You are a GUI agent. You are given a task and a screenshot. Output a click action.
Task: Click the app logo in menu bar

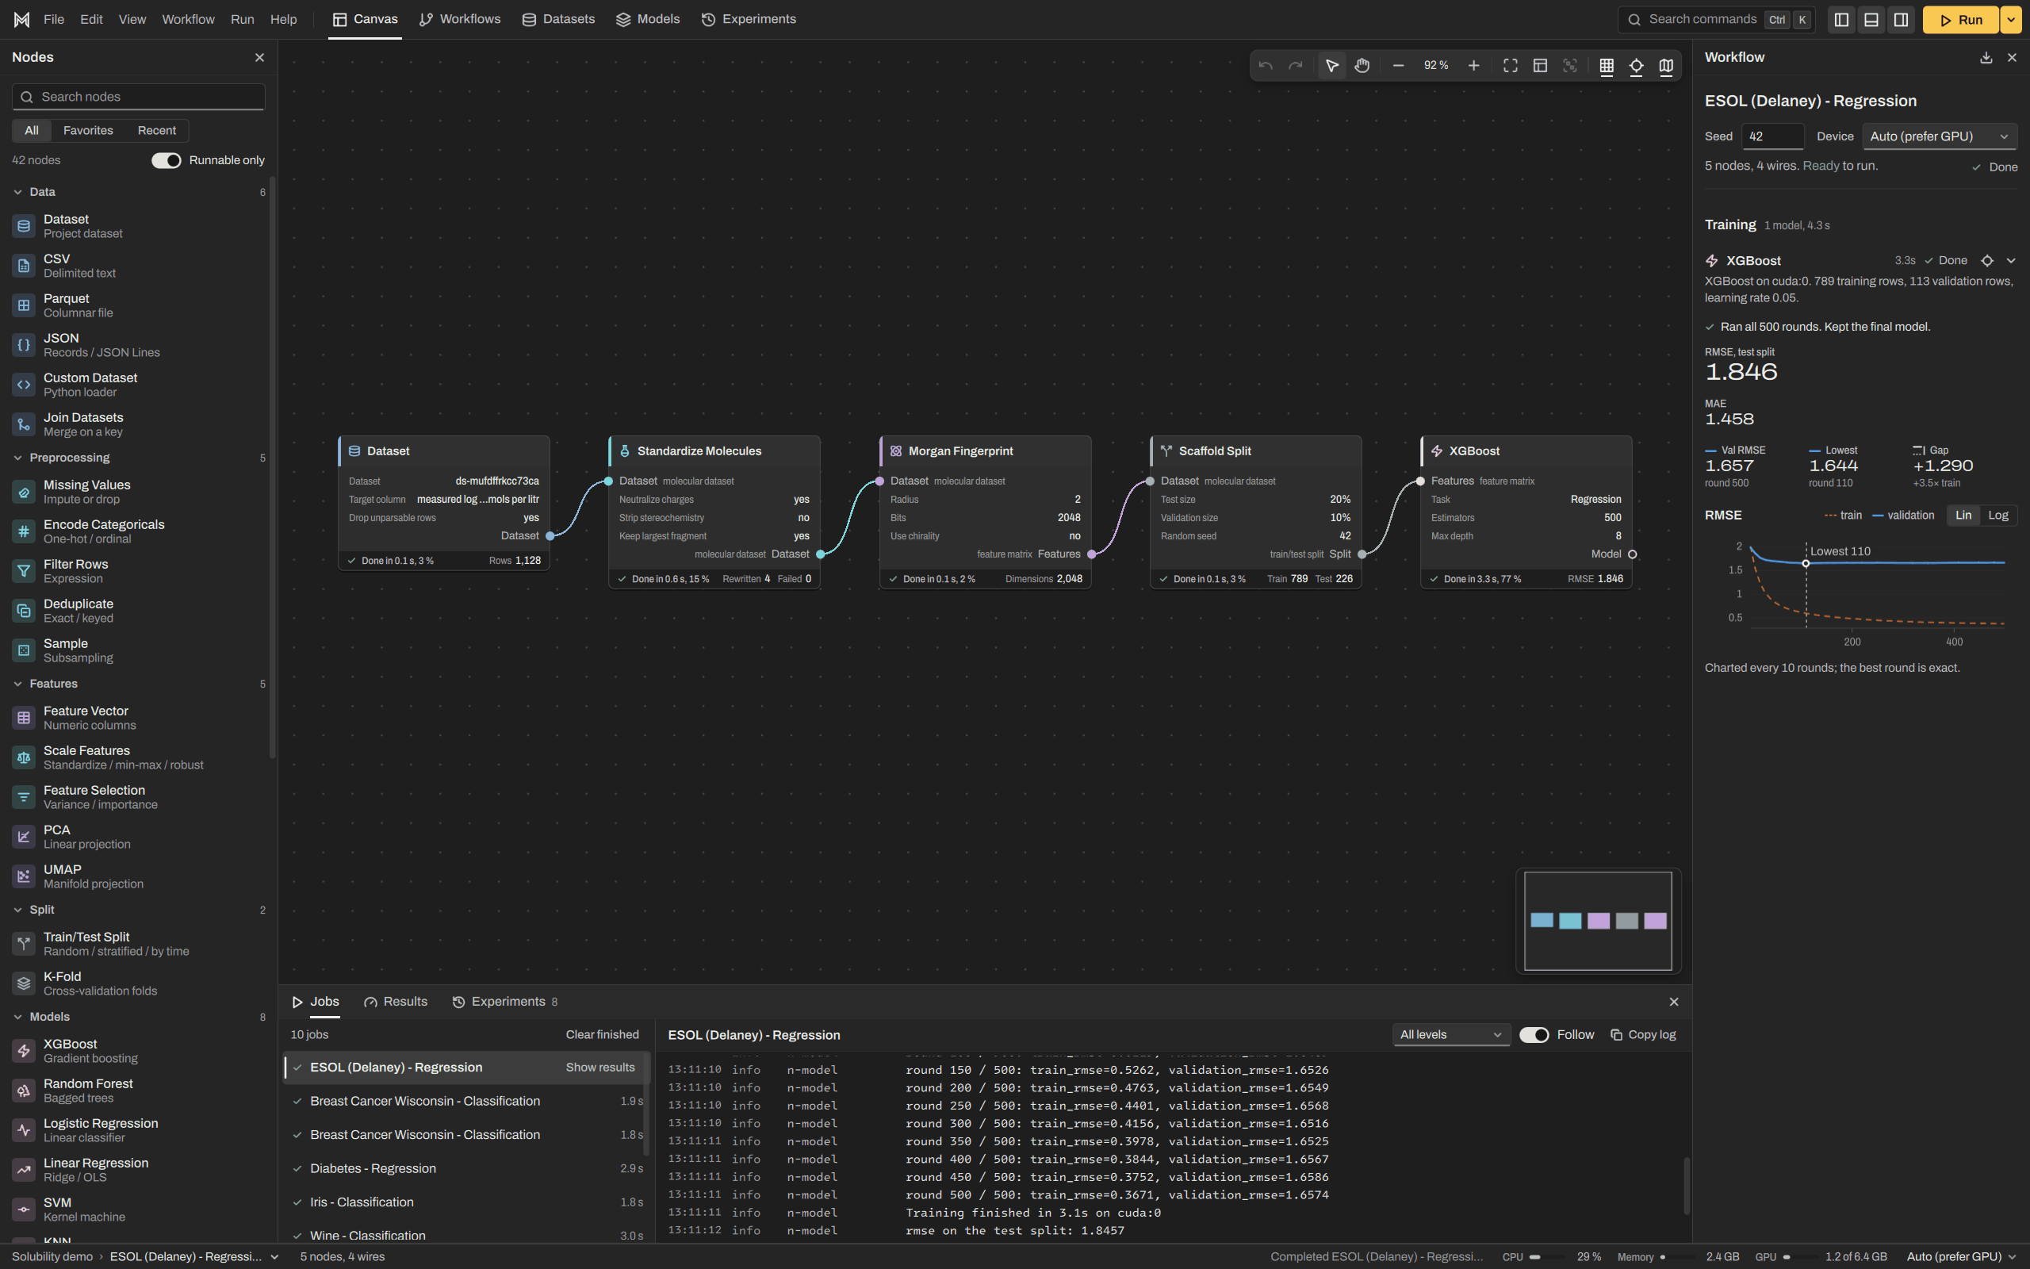22,19
